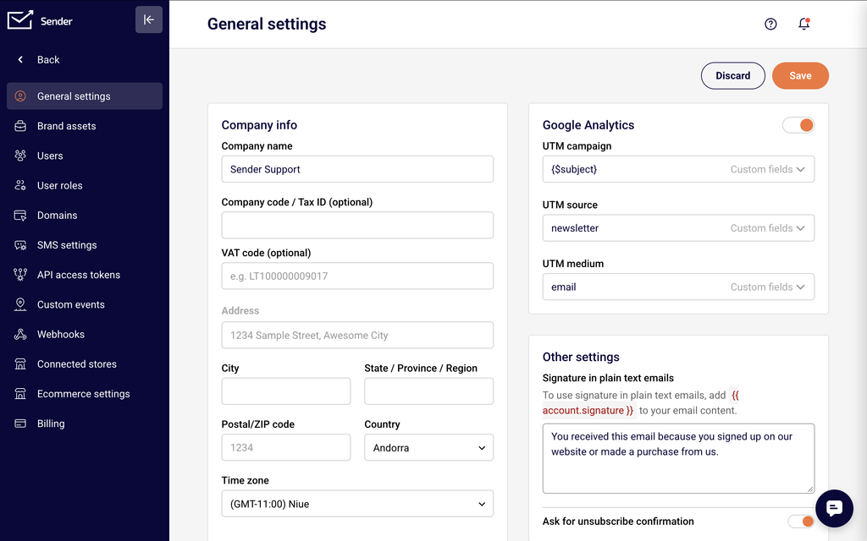The height and width of the screenshot is (541, 867).
Task: Toggle Ask for unsubscribe confirmation switch
Action: click(x=800, y=521)
